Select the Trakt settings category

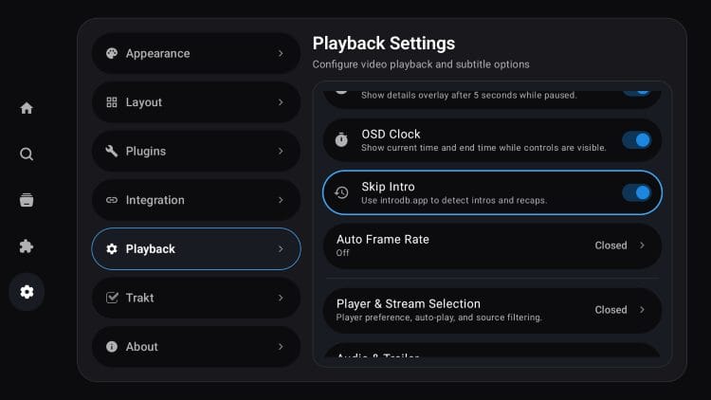(195, 298)
